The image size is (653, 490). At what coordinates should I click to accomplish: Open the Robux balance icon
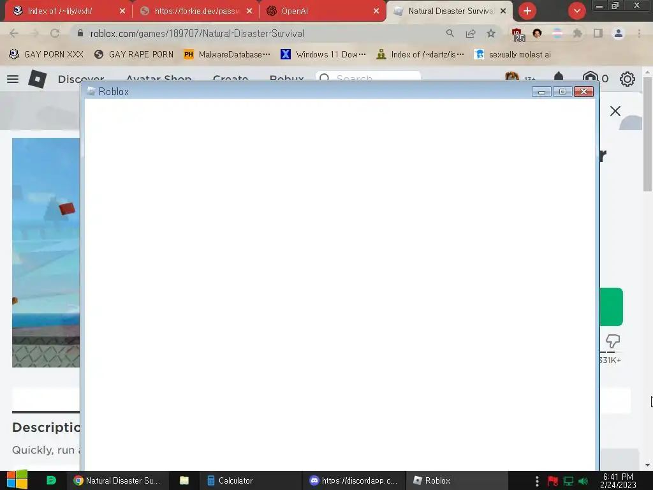coord(590,77)
